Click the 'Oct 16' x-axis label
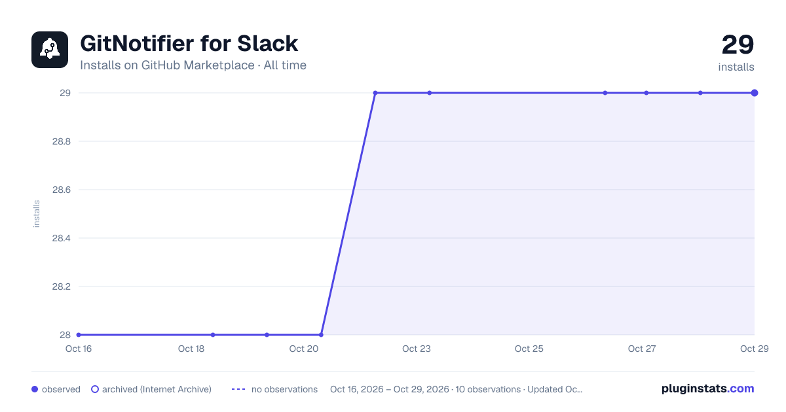 click(x=79, y=349)
